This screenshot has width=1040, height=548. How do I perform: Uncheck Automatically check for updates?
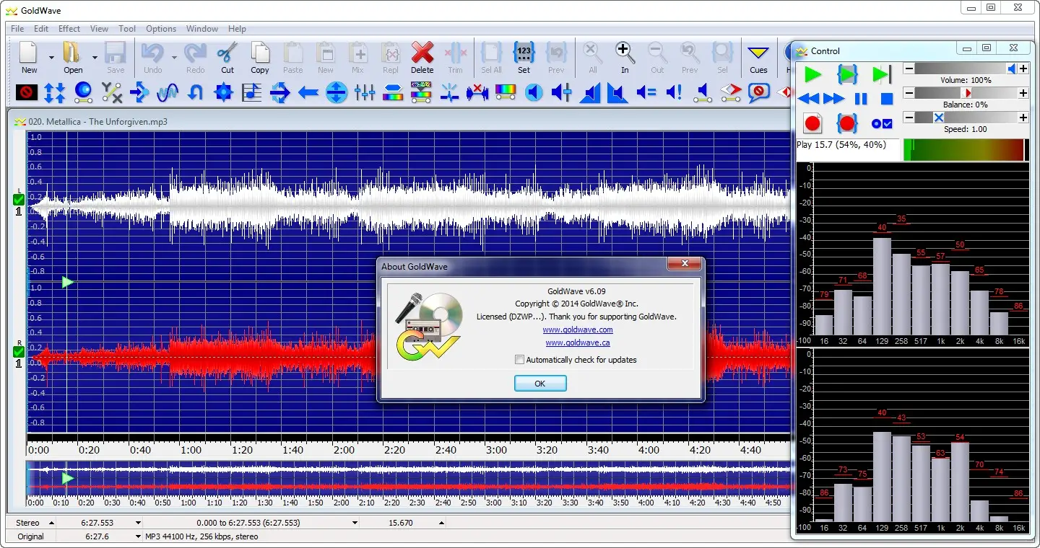pyautogui.click(x=519, y=359)
